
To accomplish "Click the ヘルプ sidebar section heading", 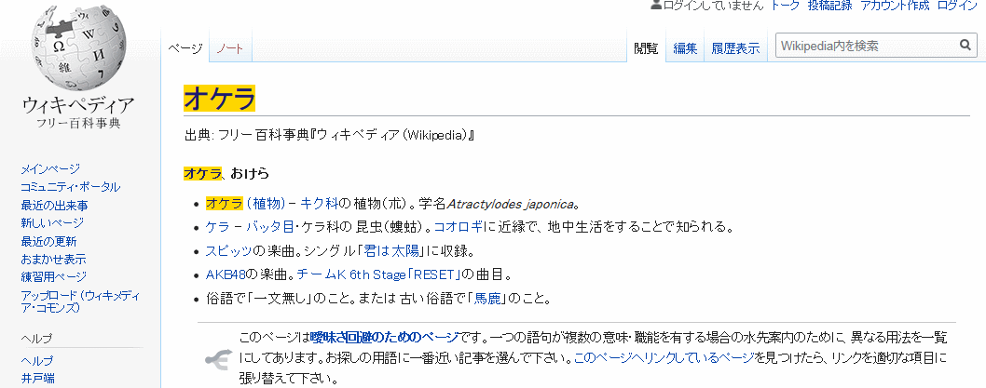I will (36, 339).
